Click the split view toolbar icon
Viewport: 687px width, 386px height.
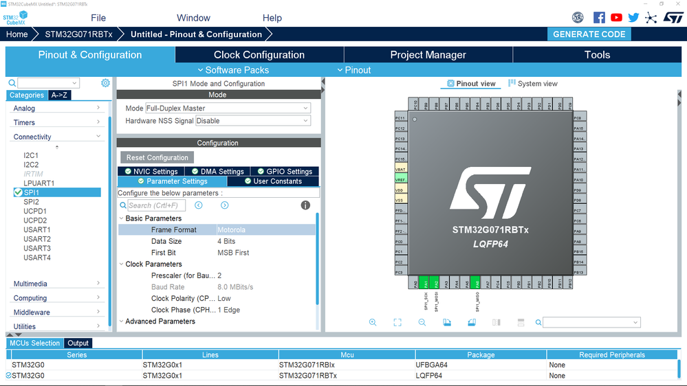pyautogui.click(x=496, y=323)
